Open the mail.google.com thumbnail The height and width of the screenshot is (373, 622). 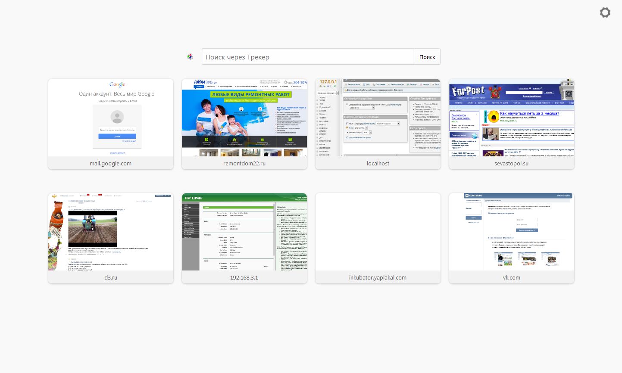pyautogui.click(x=111, y=118)
